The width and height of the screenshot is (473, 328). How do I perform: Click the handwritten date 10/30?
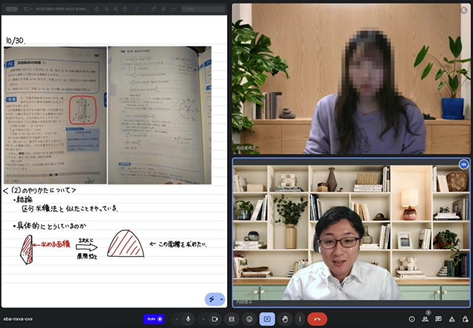(15, 40)
